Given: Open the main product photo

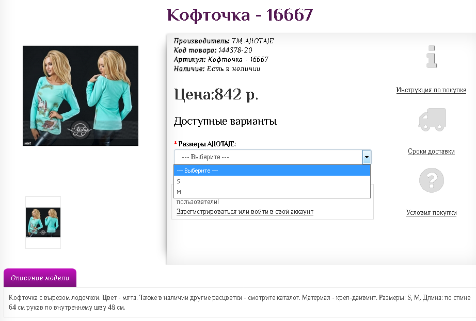Looking at the screenshot, I should 81,96.
